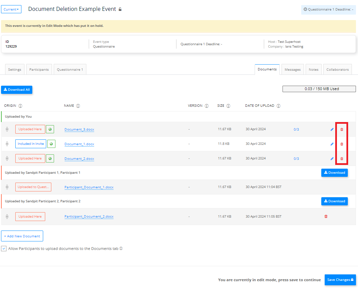The image size is (358, 288).
Task: Open the Messages tab
Action: click(x=293, y=69)
